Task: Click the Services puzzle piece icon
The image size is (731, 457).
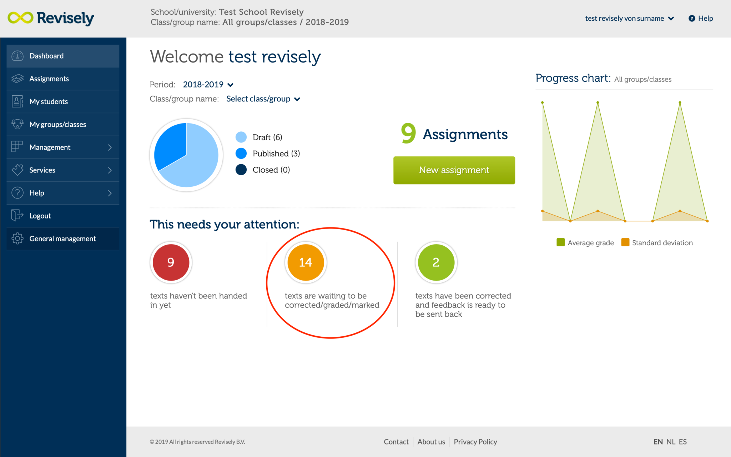Action: click(x=17, y=170)
